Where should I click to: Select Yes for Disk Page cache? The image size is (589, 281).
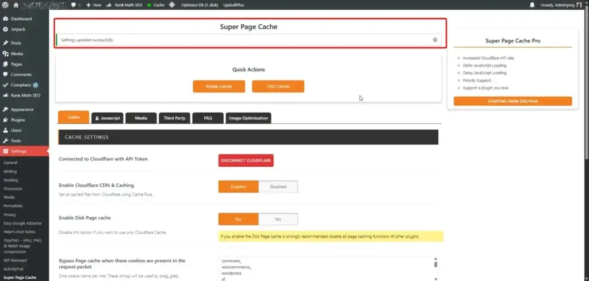click(238, 219)
